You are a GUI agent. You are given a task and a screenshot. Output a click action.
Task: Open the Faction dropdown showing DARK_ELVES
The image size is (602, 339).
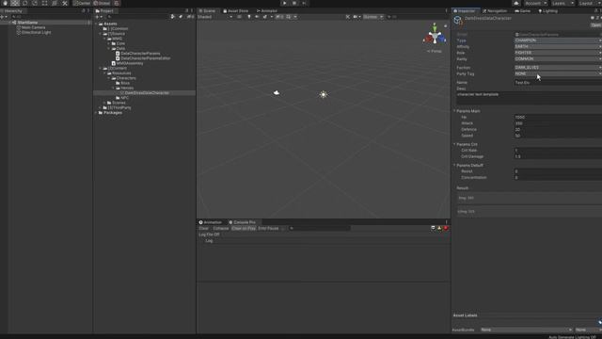[558, 67]
